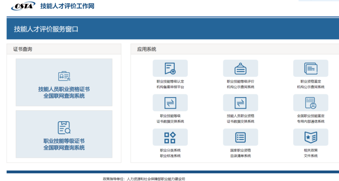Image resolution: width=339 pixels, height=181 pixels.
Task: Open 职业技能等级评价机构公示查询系统 icon
Action: click(240, 68)
